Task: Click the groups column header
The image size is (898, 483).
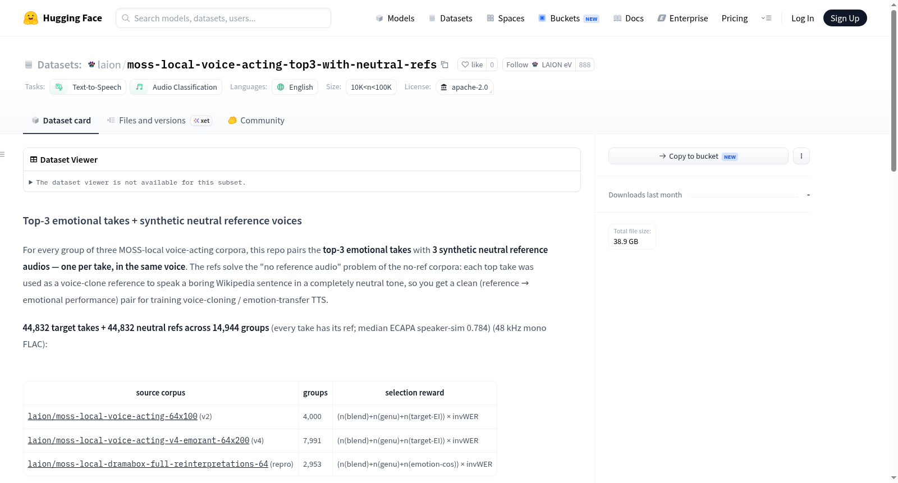Action: tap(315, 393)
